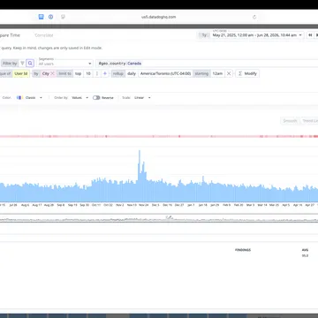The height and width of the screenshot is (318, 318).
Task: Click the geo.country:Canada query field
Action: [206, 64]
